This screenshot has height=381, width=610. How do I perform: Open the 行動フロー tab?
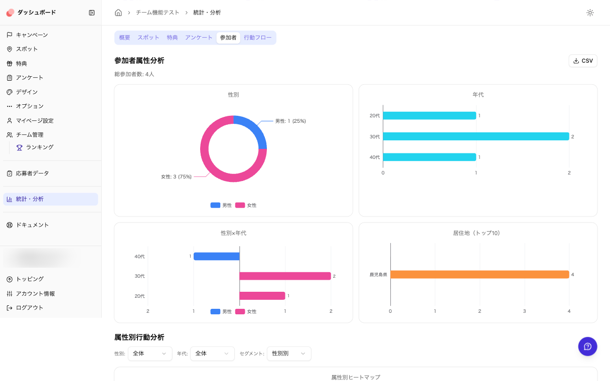tap(258, 37)
